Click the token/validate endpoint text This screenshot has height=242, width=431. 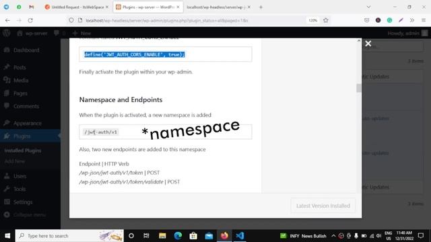click(121, 182)
